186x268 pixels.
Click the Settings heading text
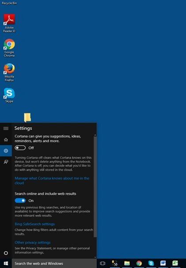23,128
